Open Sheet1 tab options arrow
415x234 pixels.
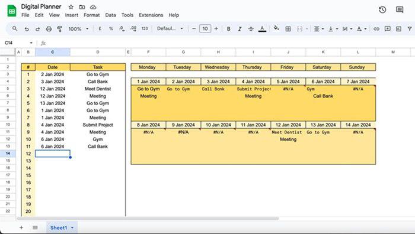click(72, 227)
